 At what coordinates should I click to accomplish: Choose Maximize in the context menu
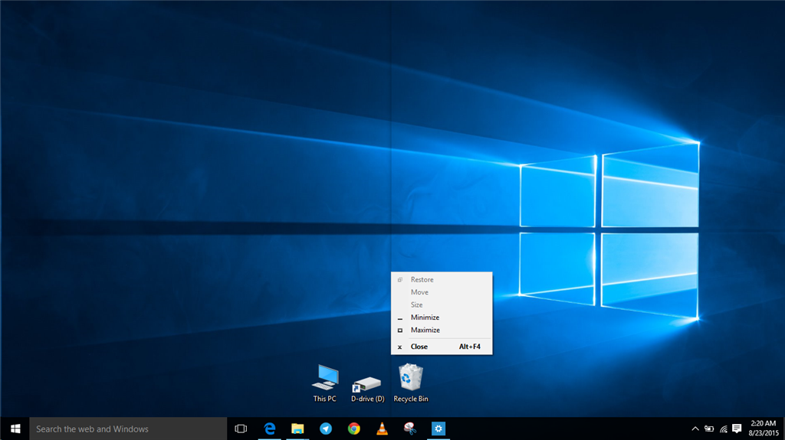(x=442, y=330)
